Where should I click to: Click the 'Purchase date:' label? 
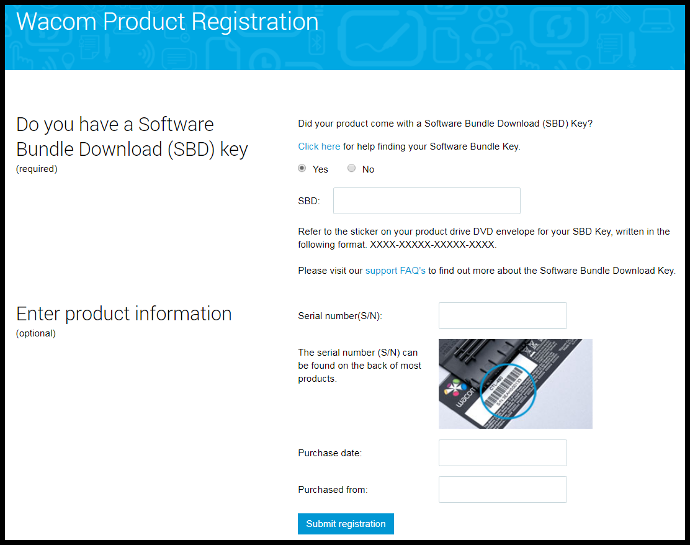pyautogui.click(x=329, y=453)
